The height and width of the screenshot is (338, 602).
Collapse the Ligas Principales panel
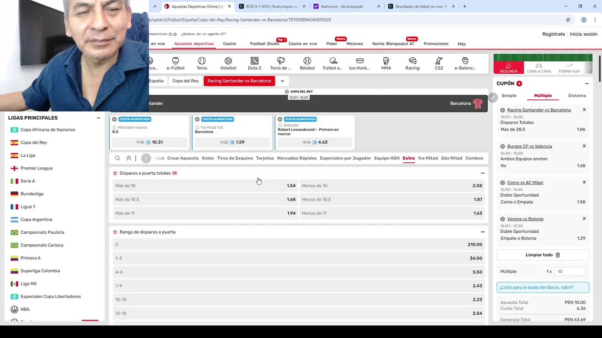point(98,118)
